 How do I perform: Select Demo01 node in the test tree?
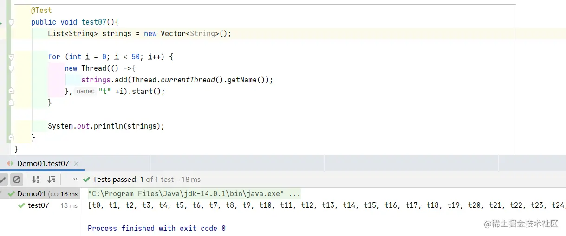tap(39, 194)
